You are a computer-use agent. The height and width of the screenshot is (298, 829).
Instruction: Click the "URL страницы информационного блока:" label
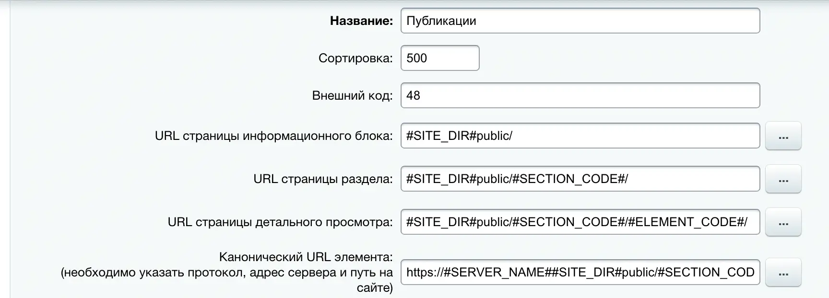[273, 136]
